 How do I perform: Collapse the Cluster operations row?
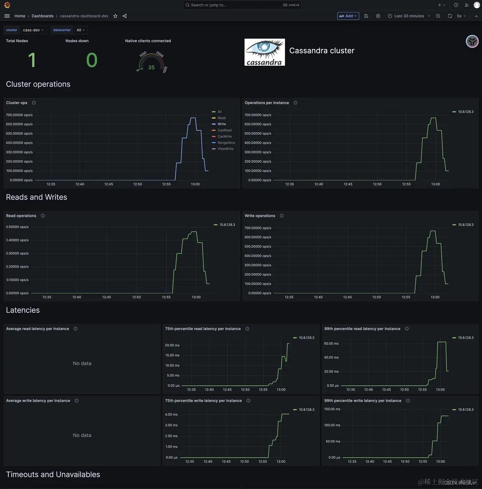tap(38, 84)
